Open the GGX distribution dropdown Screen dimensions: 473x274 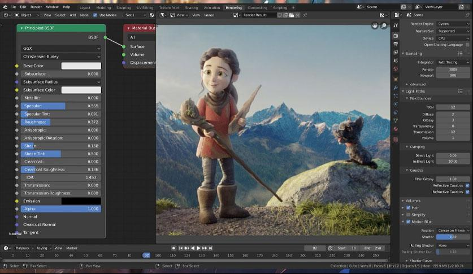(x=61, y=48)
